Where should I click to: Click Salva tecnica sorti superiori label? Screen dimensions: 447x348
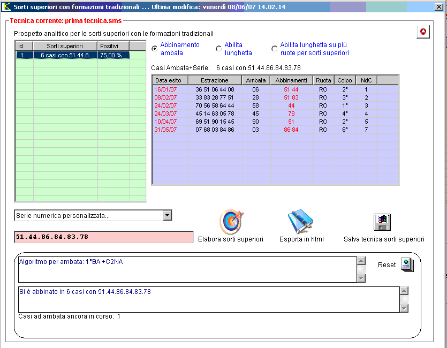[x=384, y=239]
